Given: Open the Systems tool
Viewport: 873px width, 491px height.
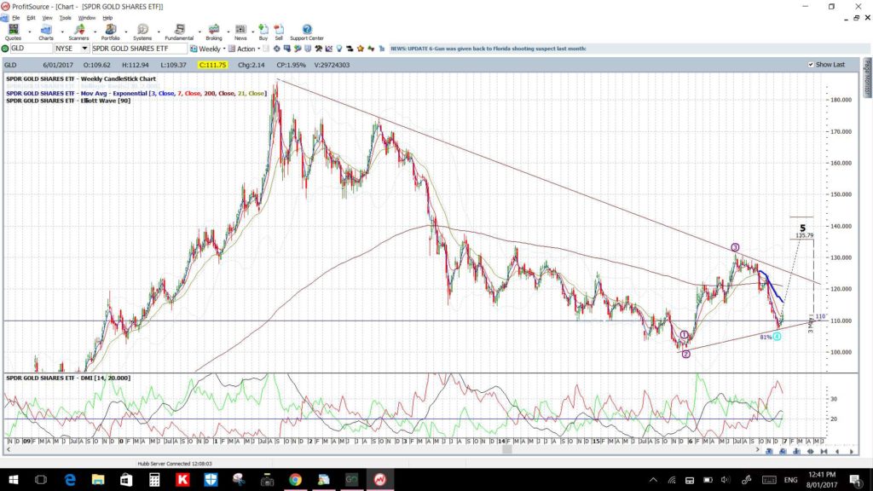Looking at the screenshot, I should coord(142,32).
